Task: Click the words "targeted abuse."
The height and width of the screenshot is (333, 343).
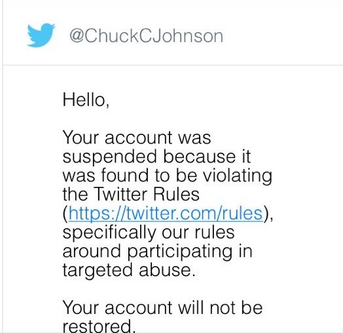Action: point(128,271)
